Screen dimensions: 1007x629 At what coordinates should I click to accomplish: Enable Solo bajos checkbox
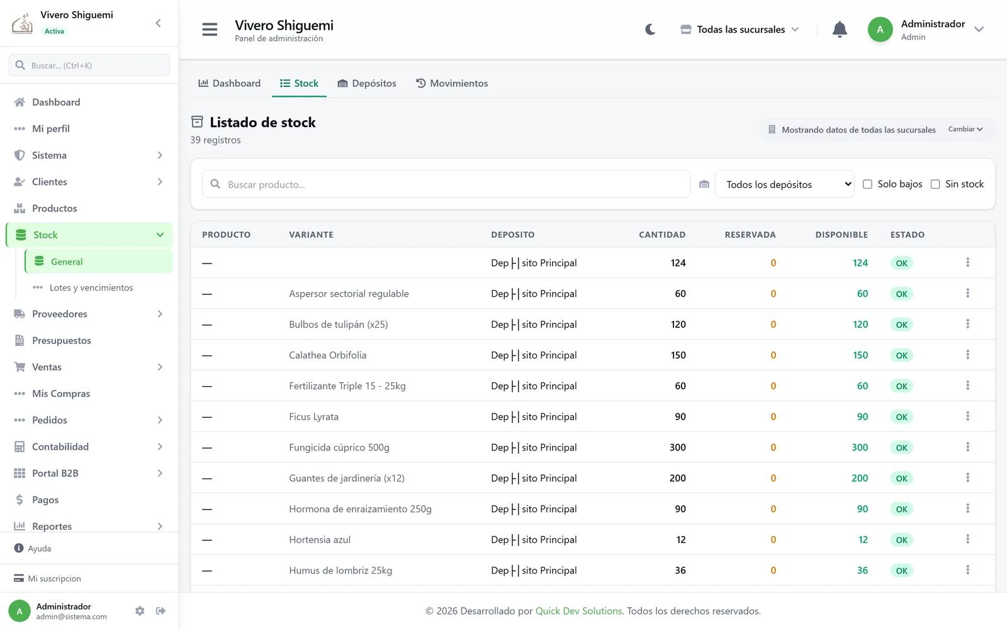pyautogui.click(x=867, y=184)
